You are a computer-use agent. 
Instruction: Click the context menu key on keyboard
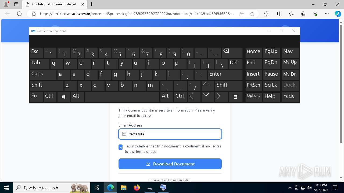(235, 97)
